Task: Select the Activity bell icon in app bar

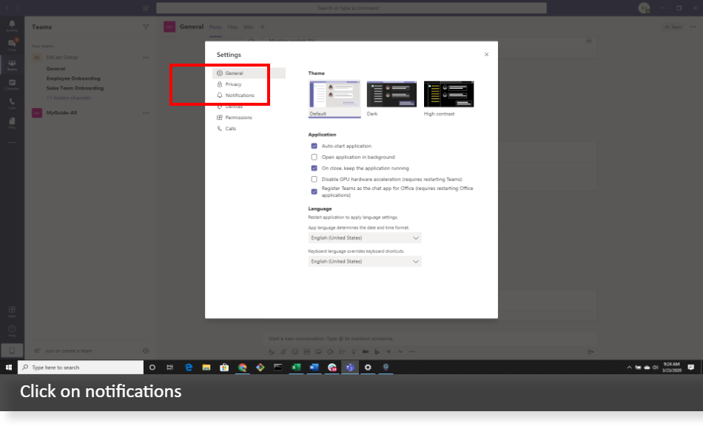Action: (x=11, y=24)
